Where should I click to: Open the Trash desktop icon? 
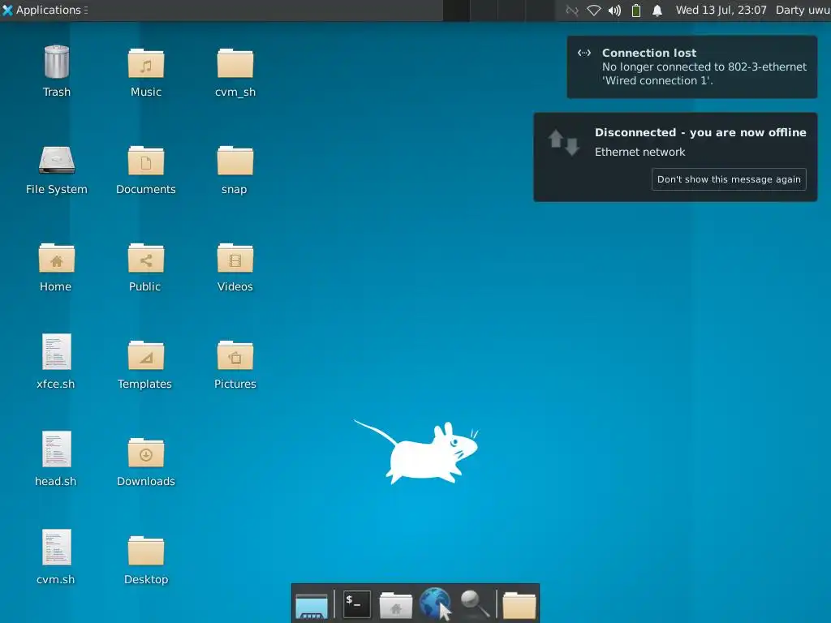pyautogui.click(x=57, y=62)
